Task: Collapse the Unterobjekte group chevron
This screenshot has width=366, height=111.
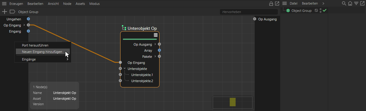Action: (124, 68)
